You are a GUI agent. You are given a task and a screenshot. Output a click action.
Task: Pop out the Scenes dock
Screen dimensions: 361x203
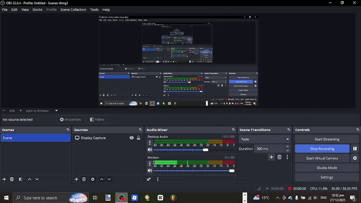click(68, 130)
